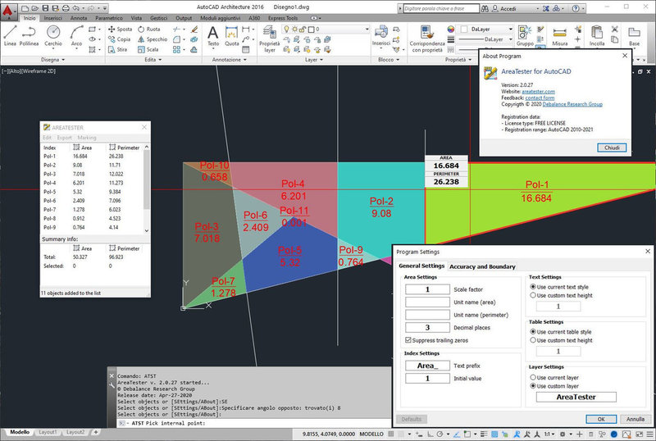The height and width of the screenshot is (441, 656).
Task: Pick the Cerchio circle tool
Action: tap(53, 34)
